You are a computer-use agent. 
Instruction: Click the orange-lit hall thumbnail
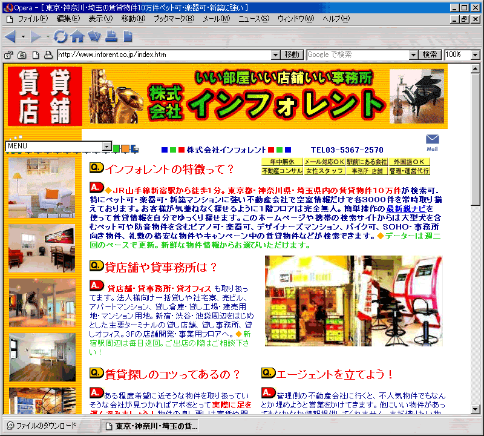point(42,303)
